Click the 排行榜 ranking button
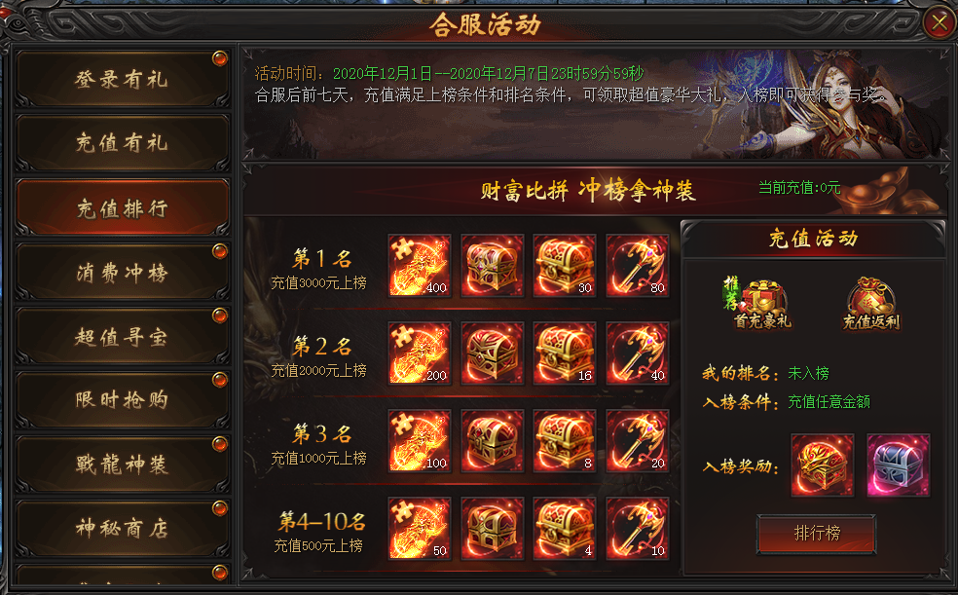The image size is (958, 595). (816, 534)
